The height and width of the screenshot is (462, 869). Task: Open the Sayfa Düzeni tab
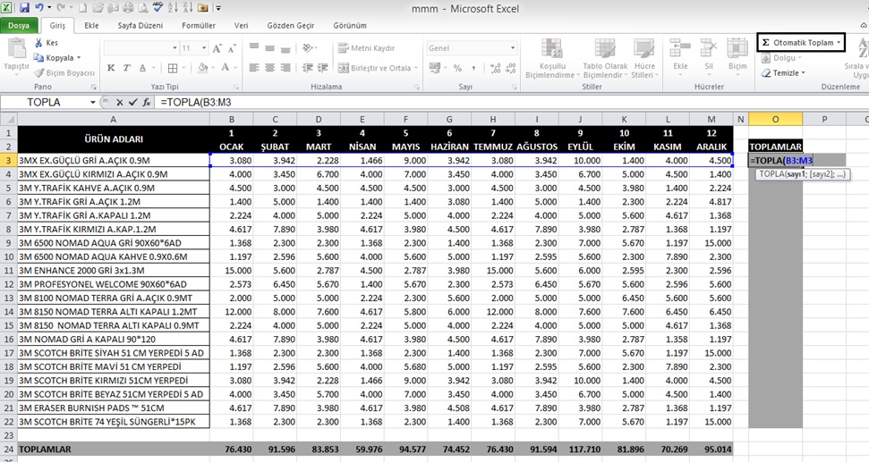[141, 25]
